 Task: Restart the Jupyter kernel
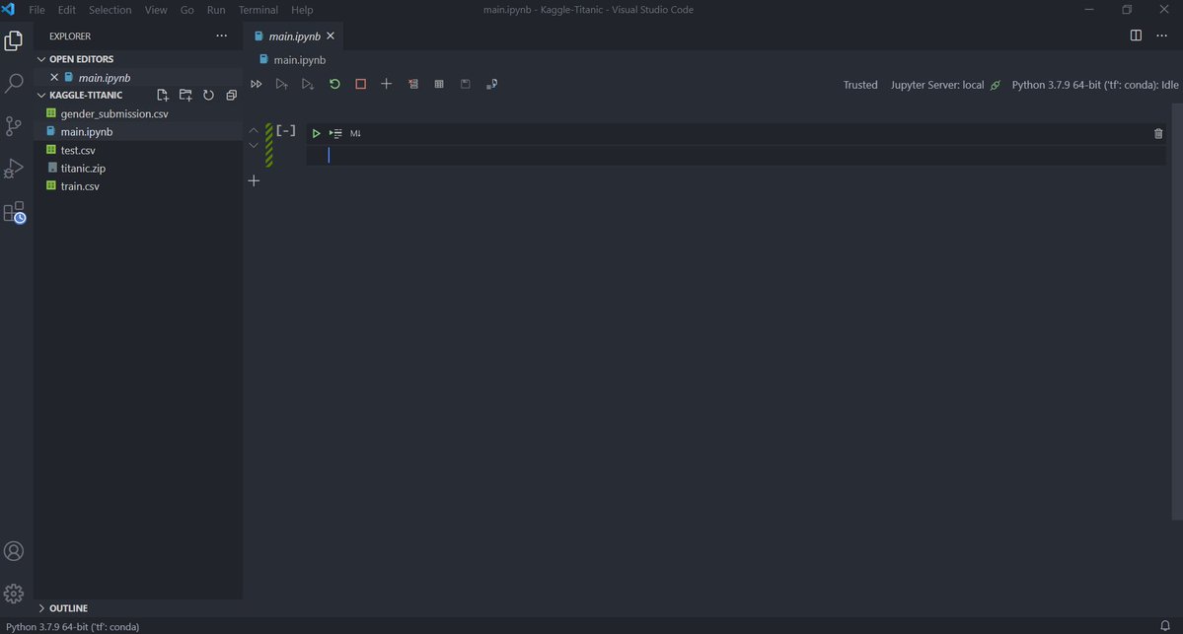click(334, 84)
